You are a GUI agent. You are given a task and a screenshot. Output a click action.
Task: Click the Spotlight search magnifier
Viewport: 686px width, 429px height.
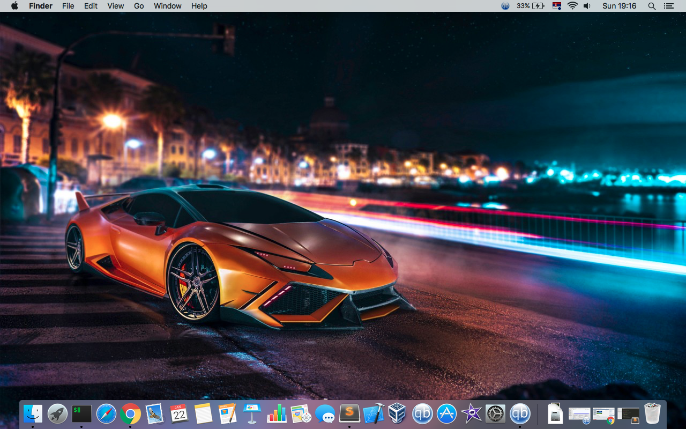652,6
